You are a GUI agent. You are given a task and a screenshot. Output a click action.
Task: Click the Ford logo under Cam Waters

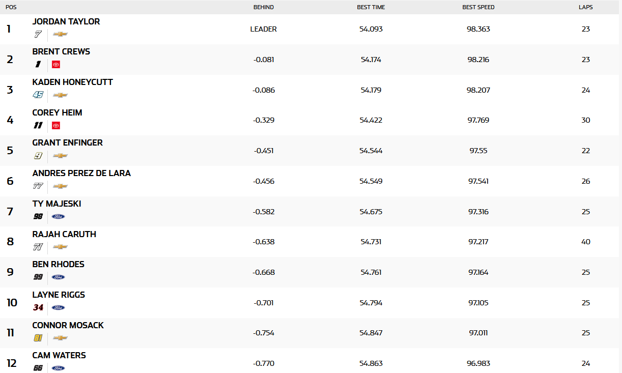click(x=59, y=368)
